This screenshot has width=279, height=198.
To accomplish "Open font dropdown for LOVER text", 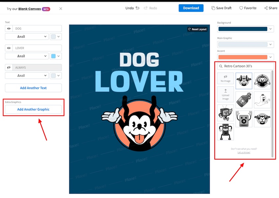I will [27, 56].
